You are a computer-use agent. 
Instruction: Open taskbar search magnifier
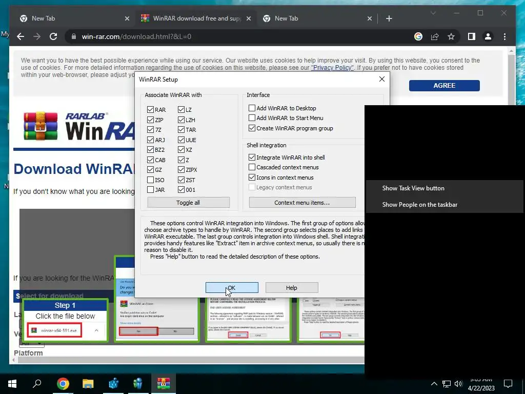pos(37,384)
